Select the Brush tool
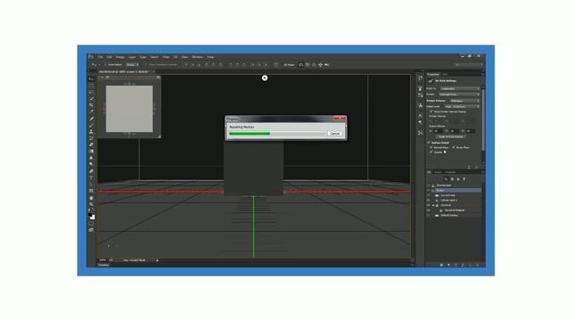 click(91, 125)
